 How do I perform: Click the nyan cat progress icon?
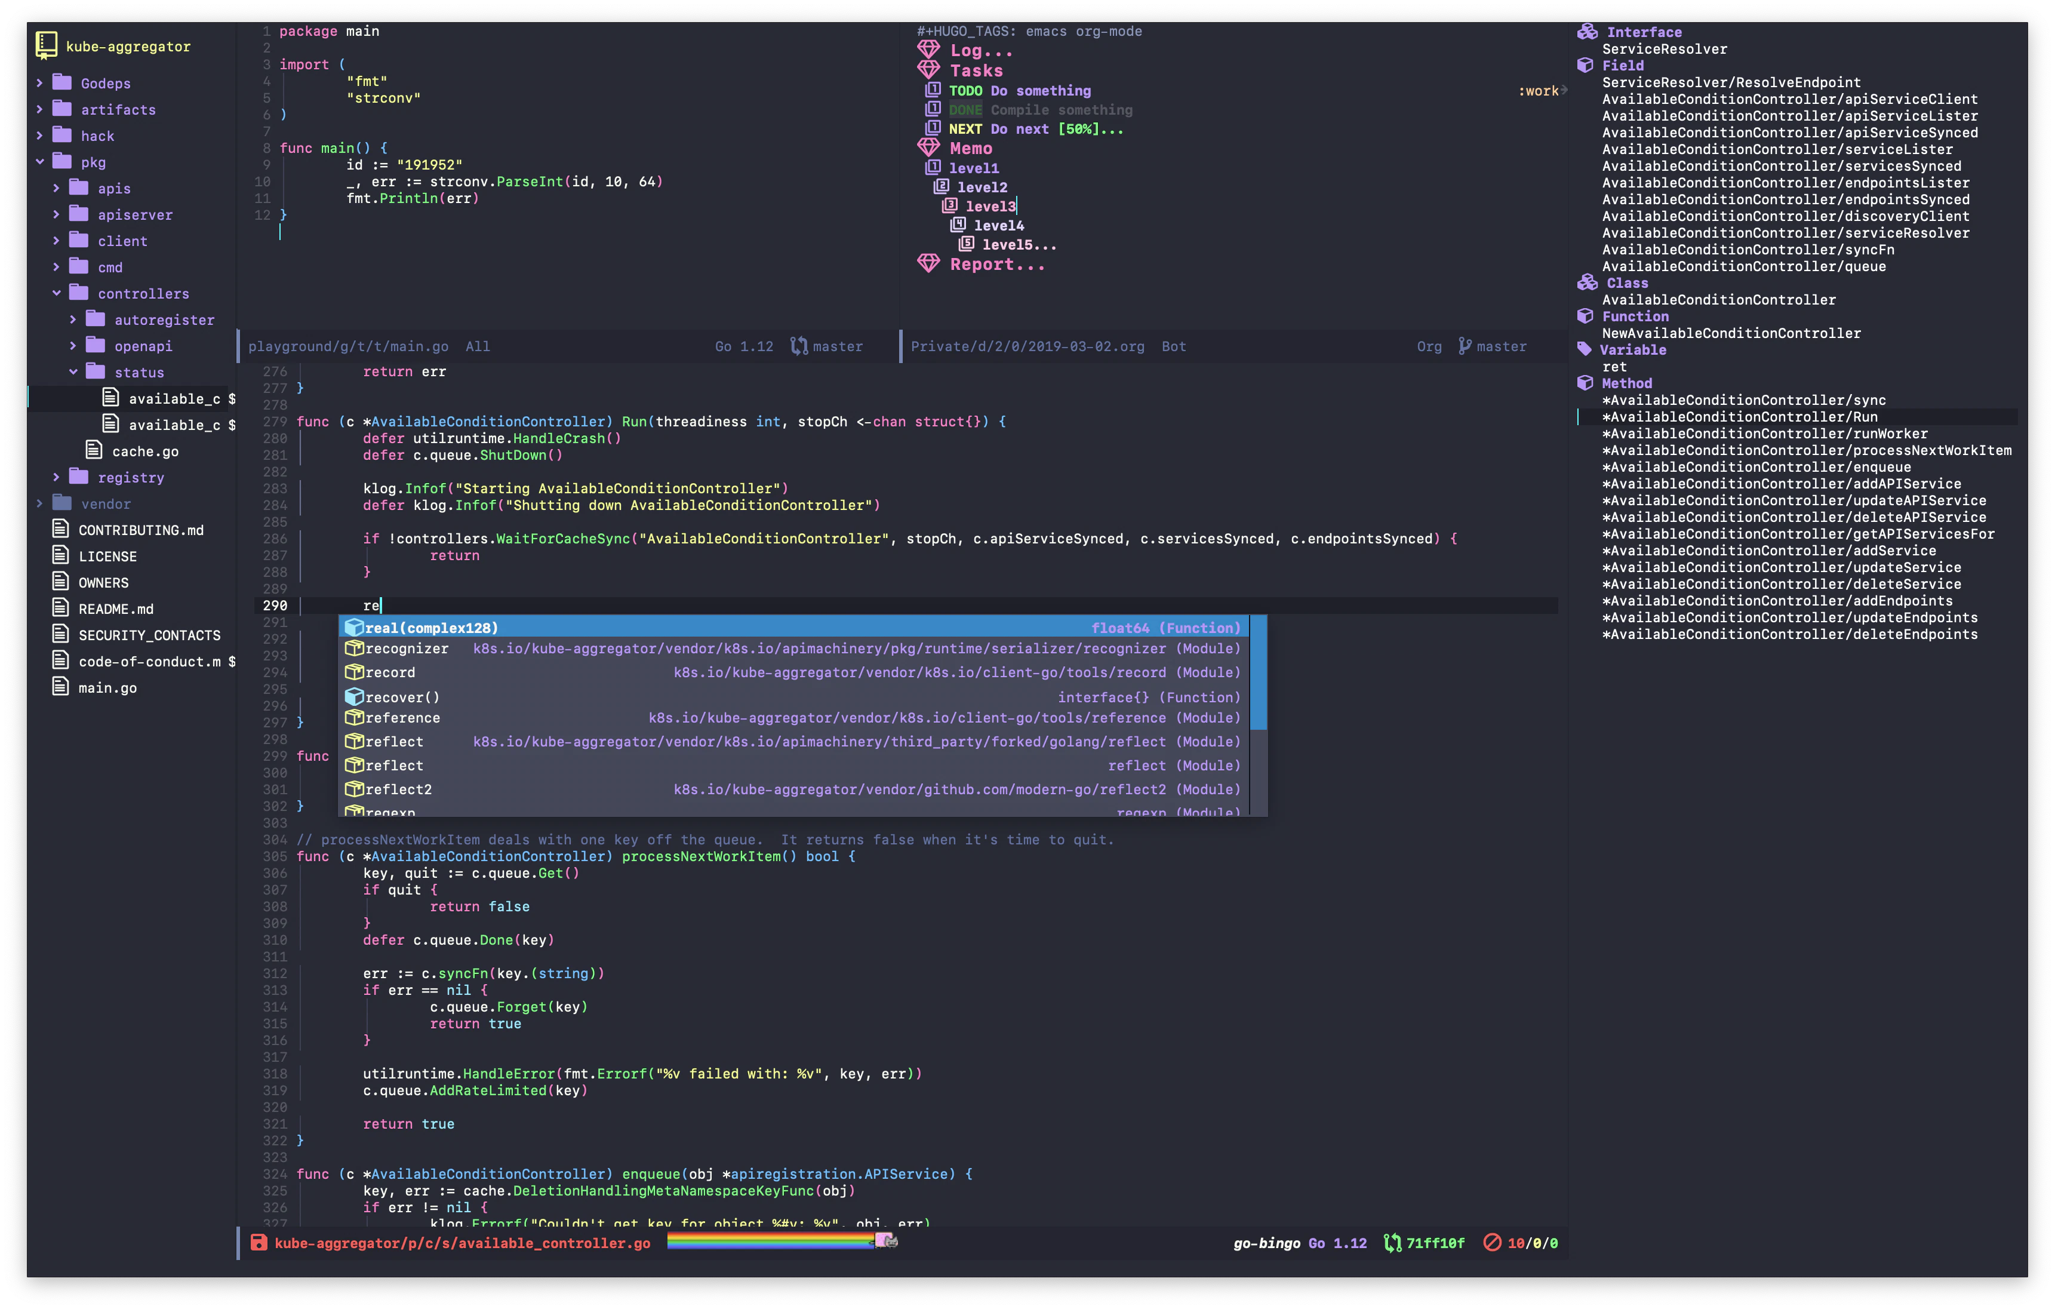[886, 1241]
